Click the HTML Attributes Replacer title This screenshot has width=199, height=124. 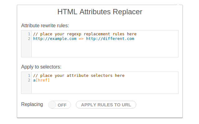click(100, 12)
